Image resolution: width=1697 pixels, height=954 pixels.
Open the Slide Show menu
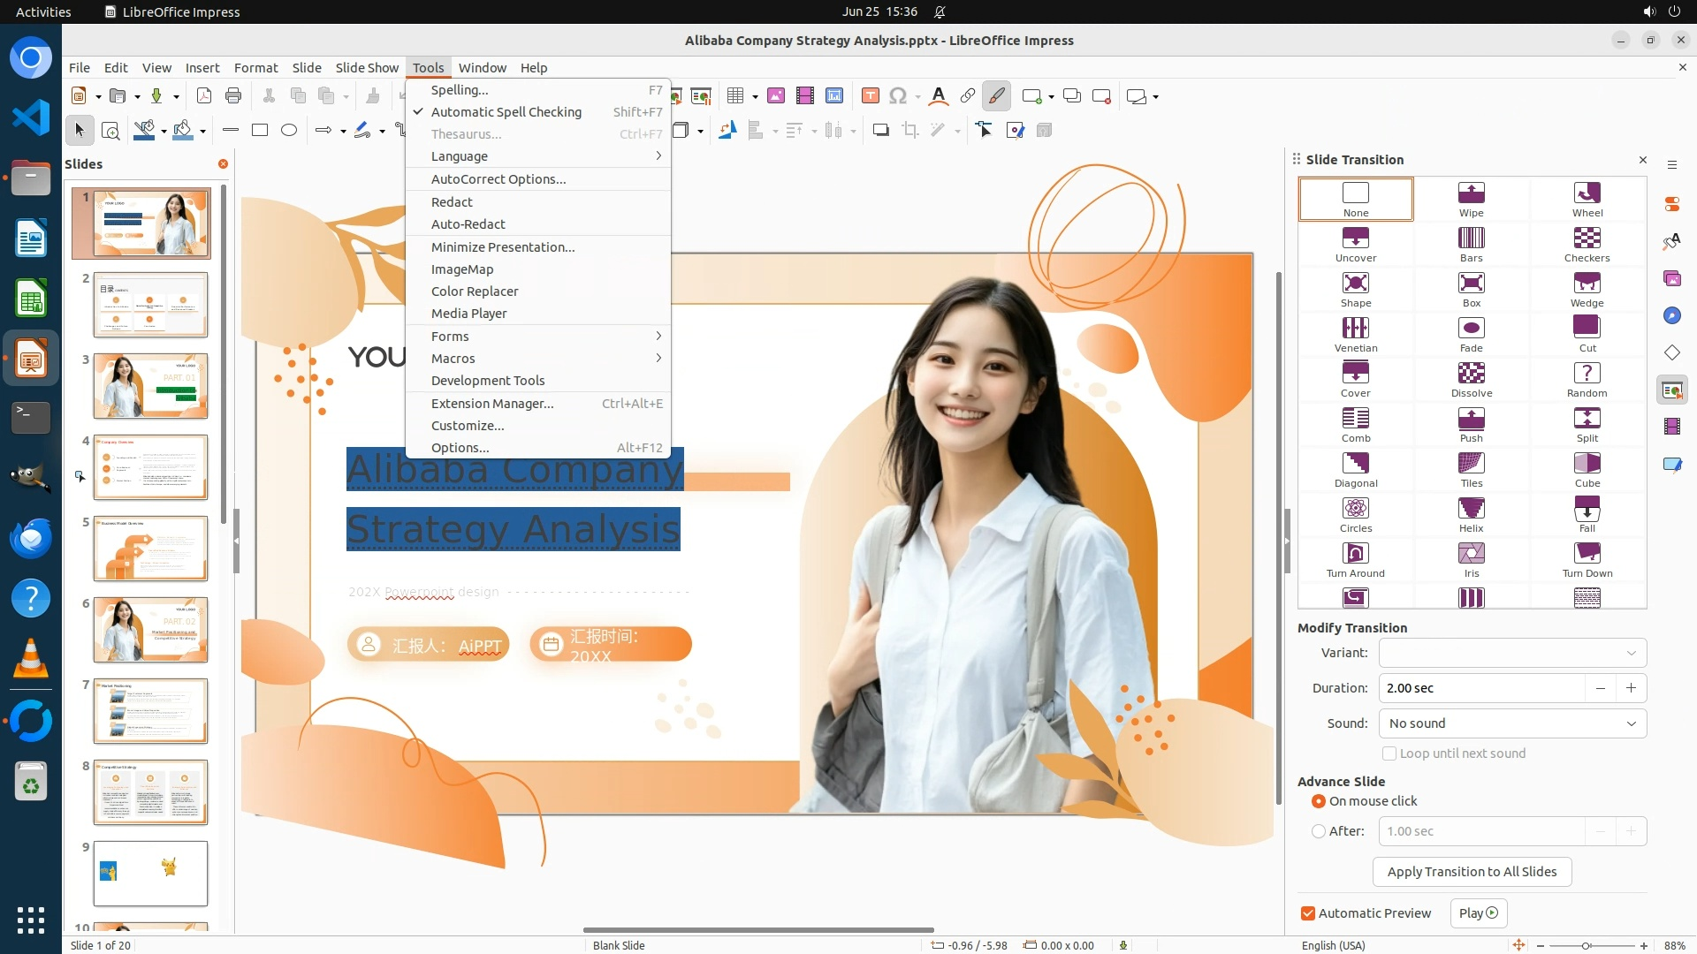click(367, 68)
